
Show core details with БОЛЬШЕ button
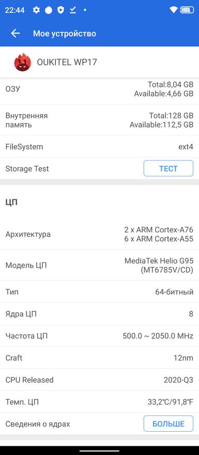click(169, 424)
